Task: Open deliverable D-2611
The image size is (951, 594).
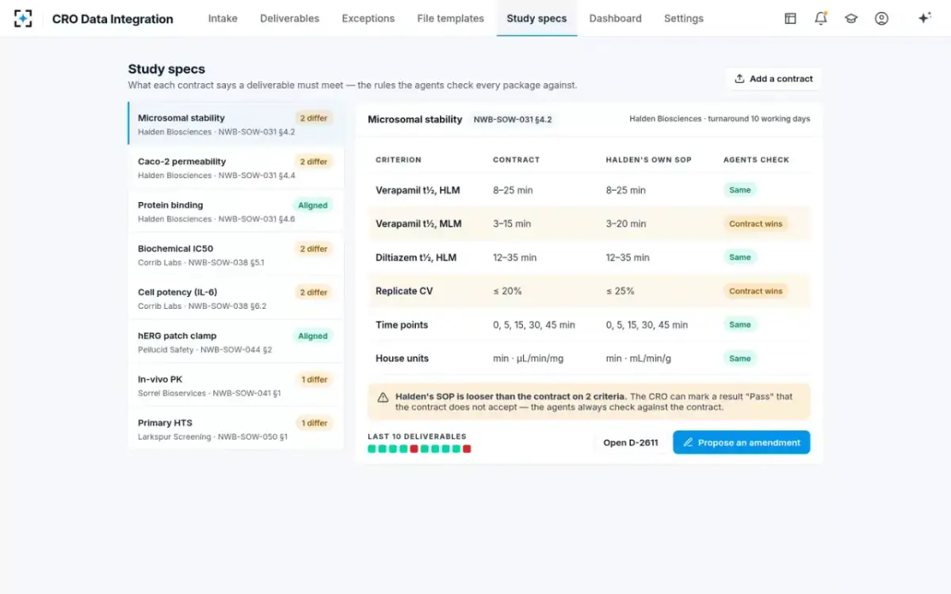Action: tap(631, 442)
